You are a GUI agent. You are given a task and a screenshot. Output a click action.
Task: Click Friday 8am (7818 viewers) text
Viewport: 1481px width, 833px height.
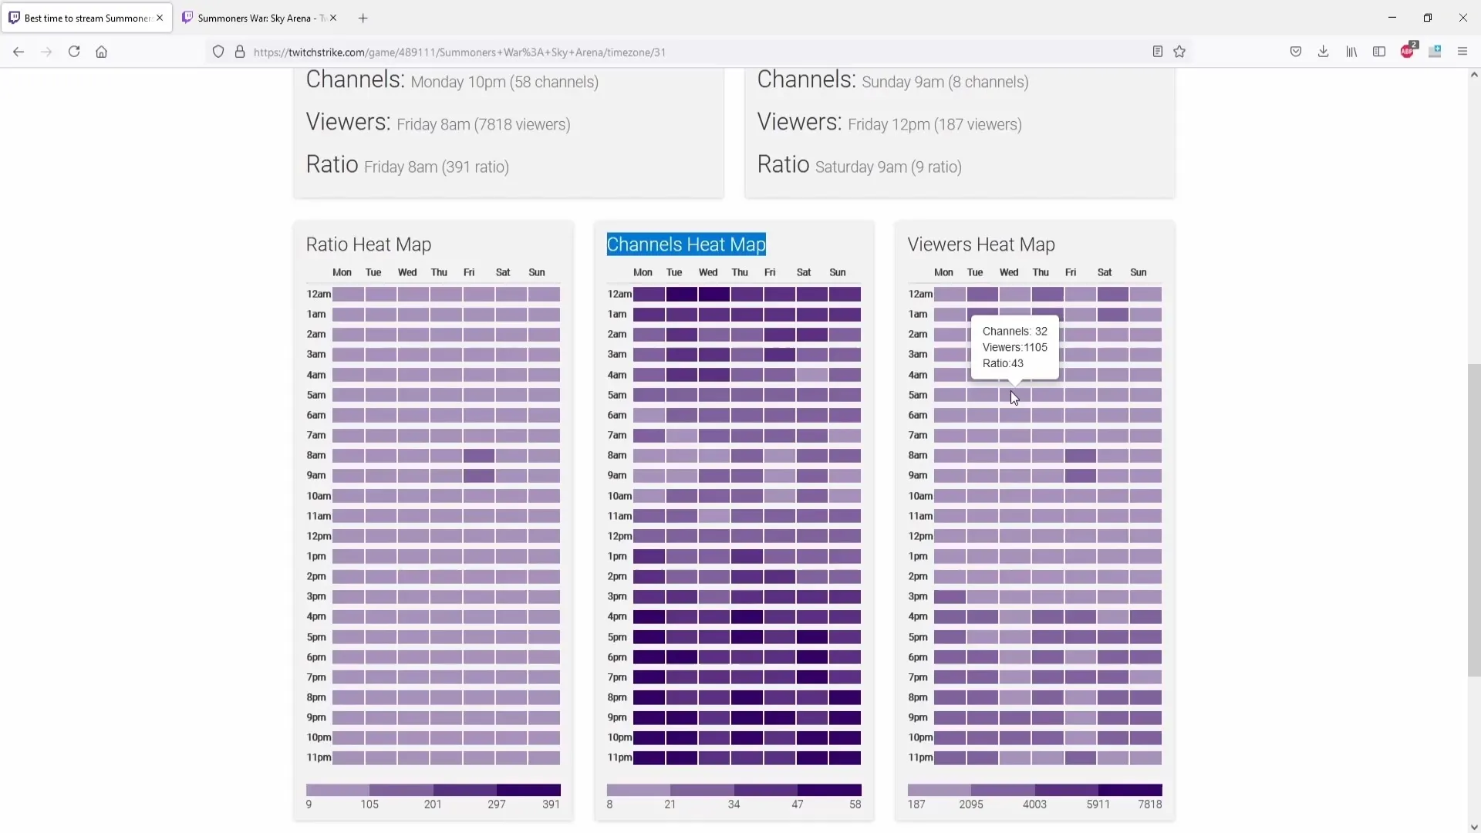[484, 124]
